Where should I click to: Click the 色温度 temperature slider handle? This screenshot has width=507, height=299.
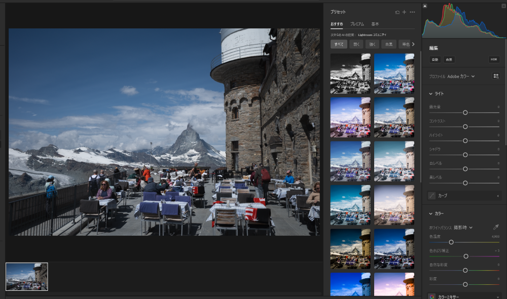pyautogui.click(x=451, y=242)
